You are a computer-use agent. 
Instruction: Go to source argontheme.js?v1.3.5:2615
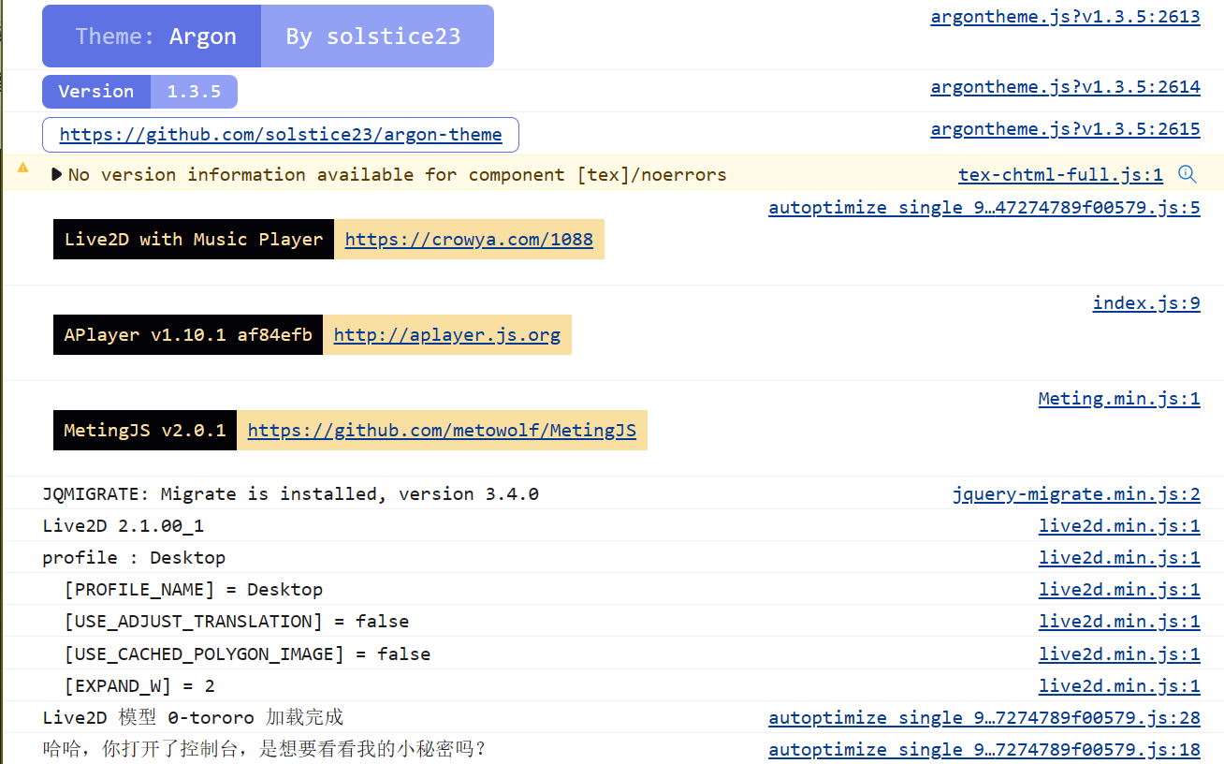[1065, 129]
